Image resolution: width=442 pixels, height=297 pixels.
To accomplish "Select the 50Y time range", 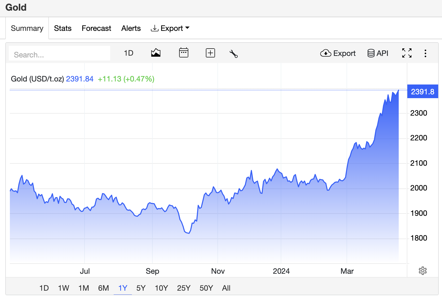I will coord(206,288).
